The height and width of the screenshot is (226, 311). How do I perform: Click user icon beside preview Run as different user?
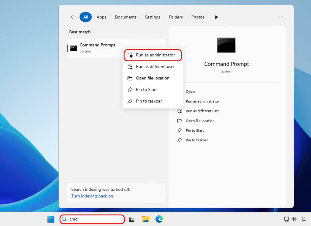click(x=179, y=111)
